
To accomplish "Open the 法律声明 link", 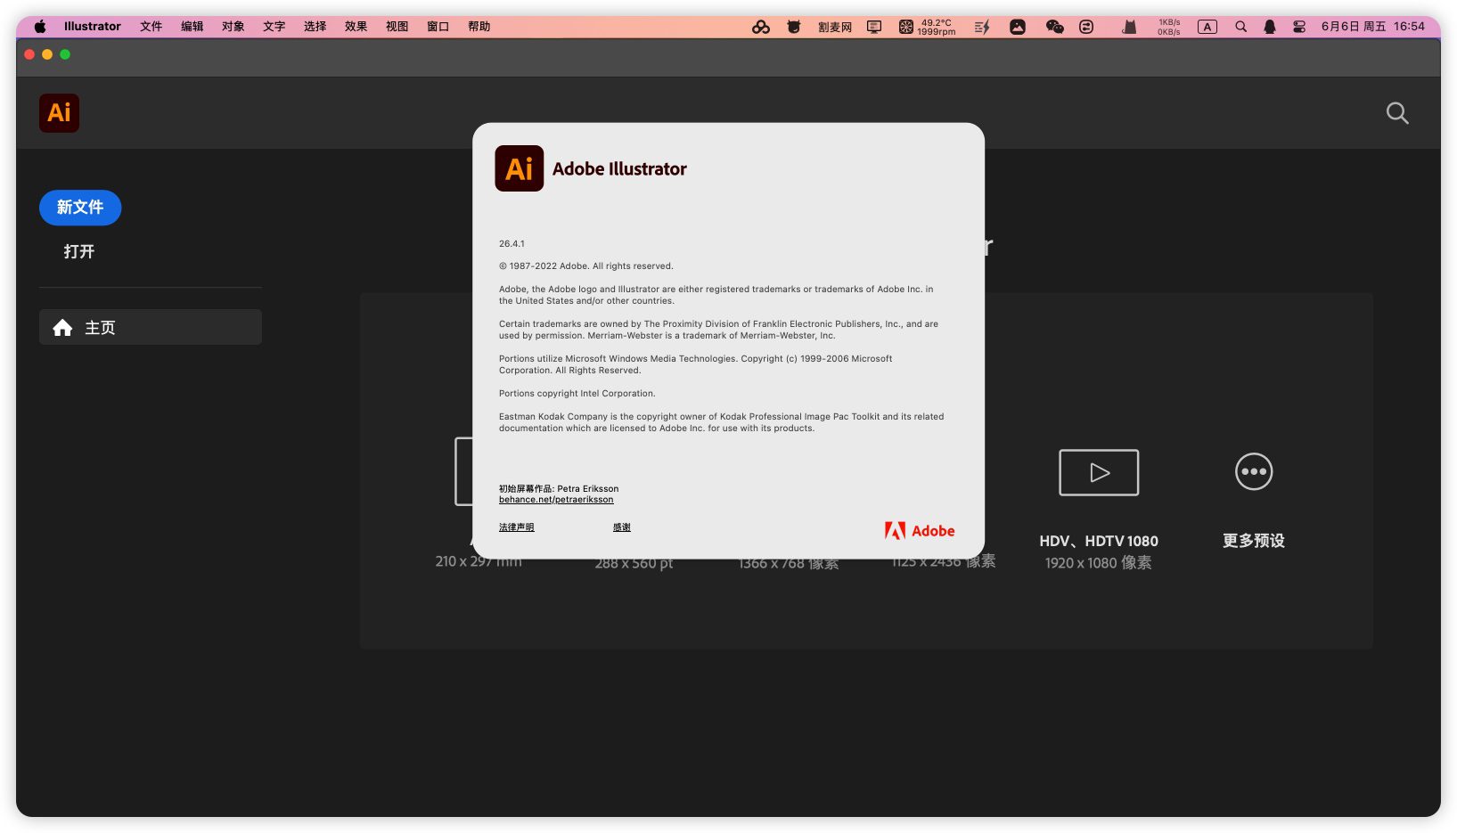I will coord(516,527).
